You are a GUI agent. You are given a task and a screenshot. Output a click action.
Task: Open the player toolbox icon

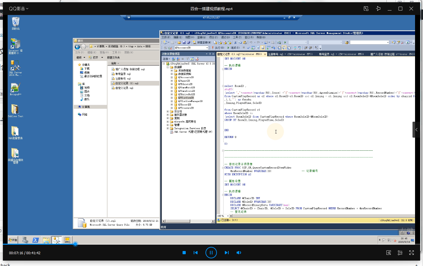(389, 253)
